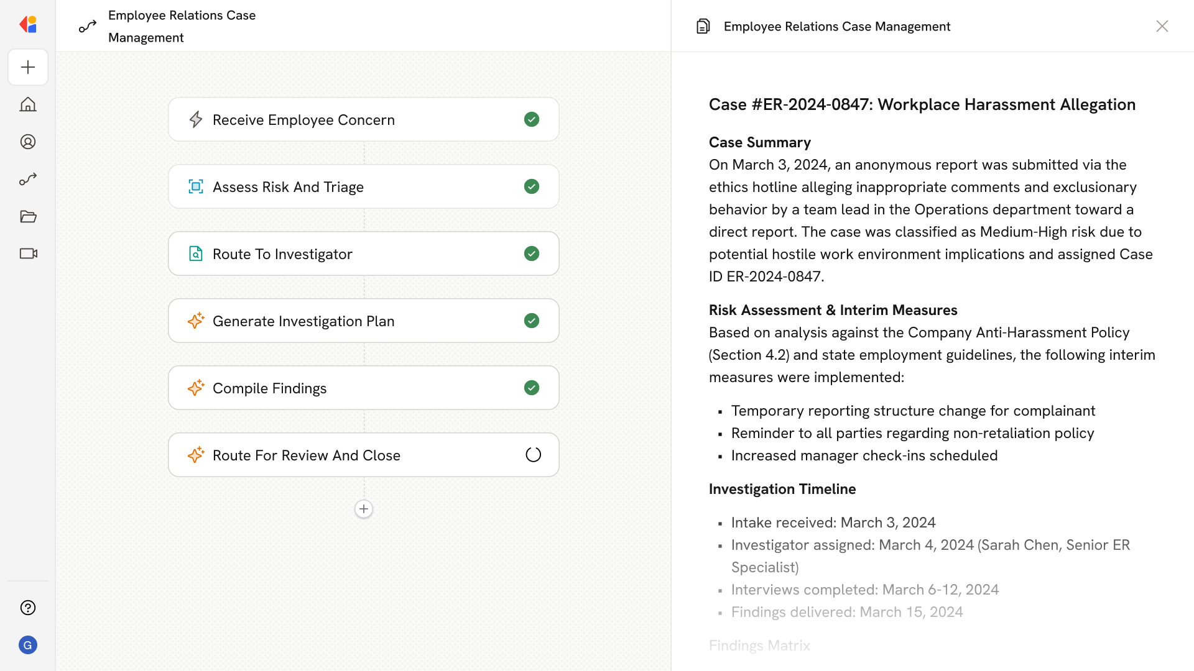Click the plus button in left sidebar
1194x671 pixels.
[28, 67]
